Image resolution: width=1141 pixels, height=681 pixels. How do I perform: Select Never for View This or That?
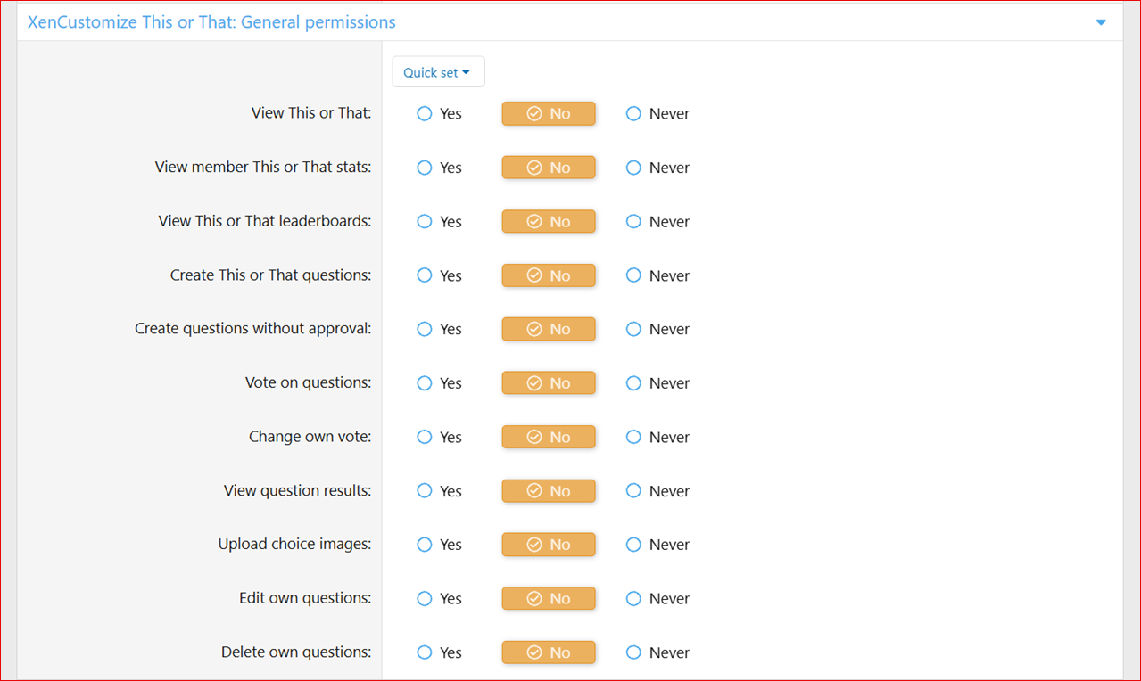(x=657, y=114)
